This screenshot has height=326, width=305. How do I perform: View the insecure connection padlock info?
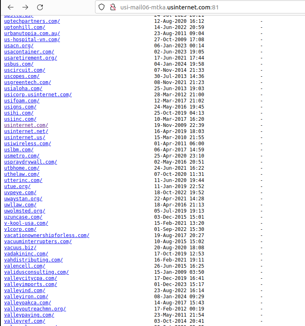point(113,7)
